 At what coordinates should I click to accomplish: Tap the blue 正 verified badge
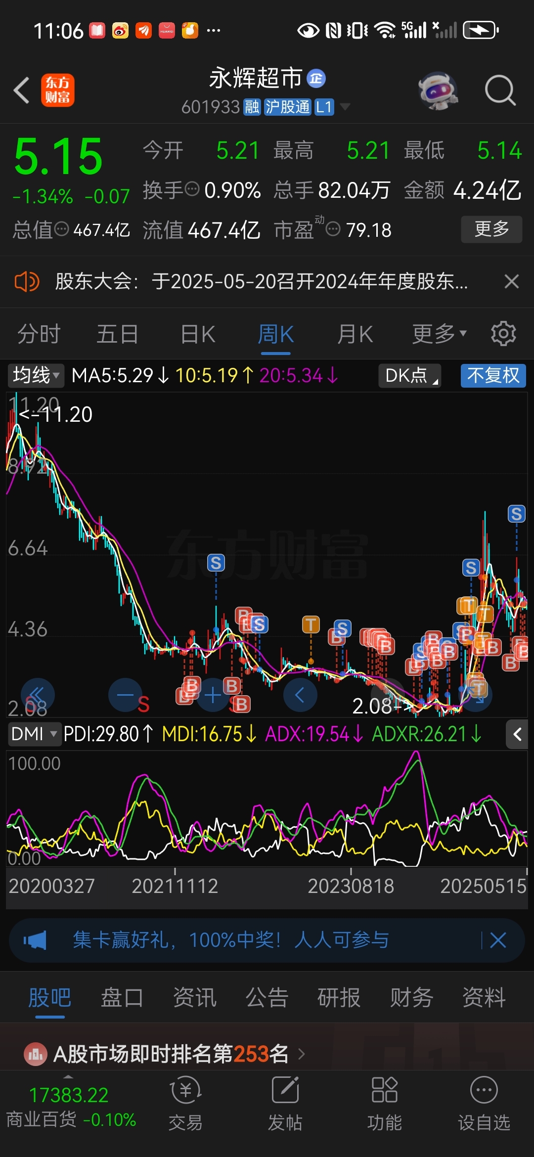coord(316,79)
